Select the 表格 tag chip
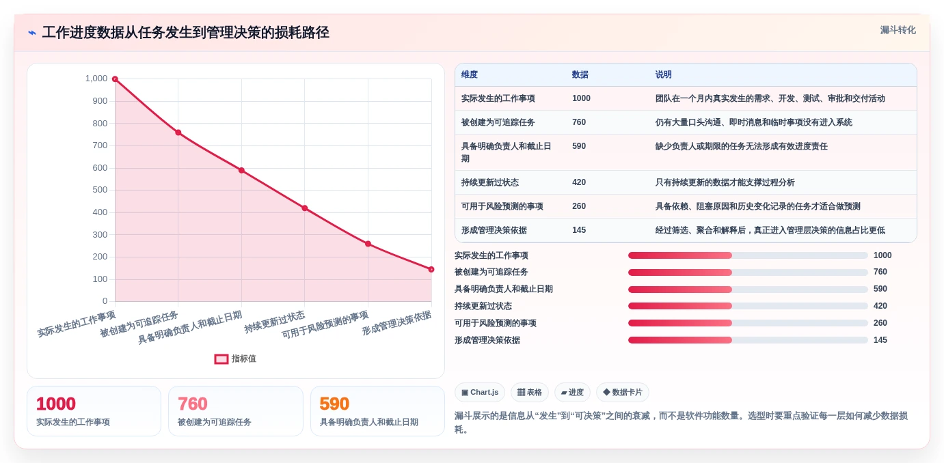The image size is (944, 463). [x=530, y=392]
